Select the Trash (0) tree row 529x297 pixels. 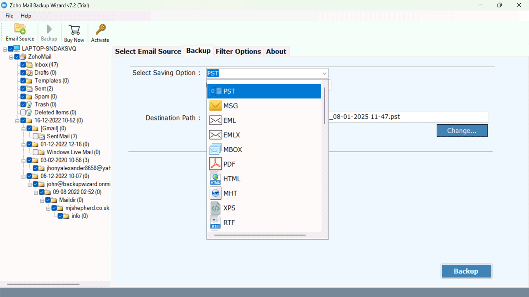[45, 104]
